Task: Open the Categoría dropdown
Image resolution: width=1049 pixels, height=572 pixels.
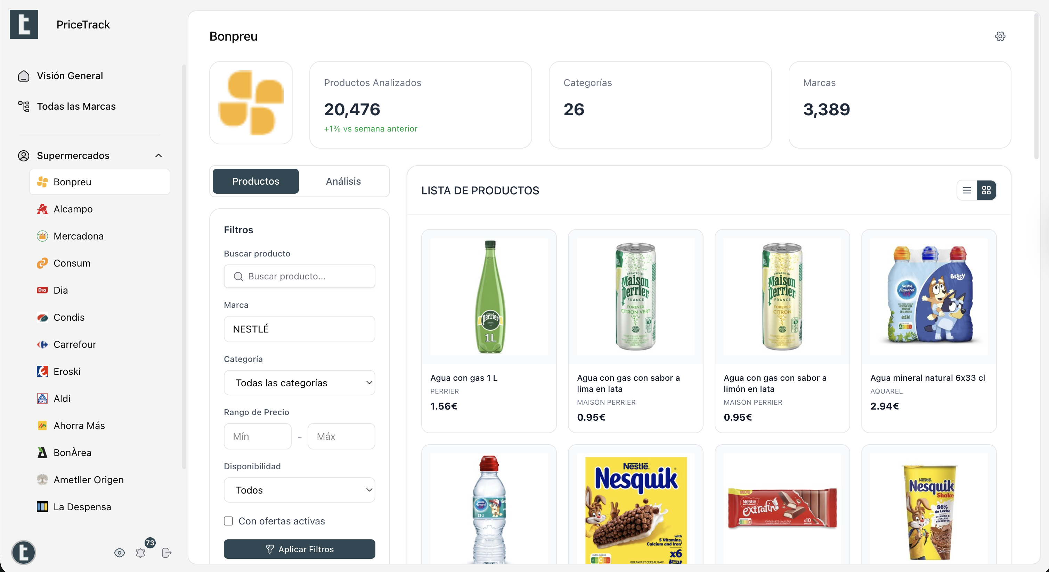Action: tap(299, 383)
